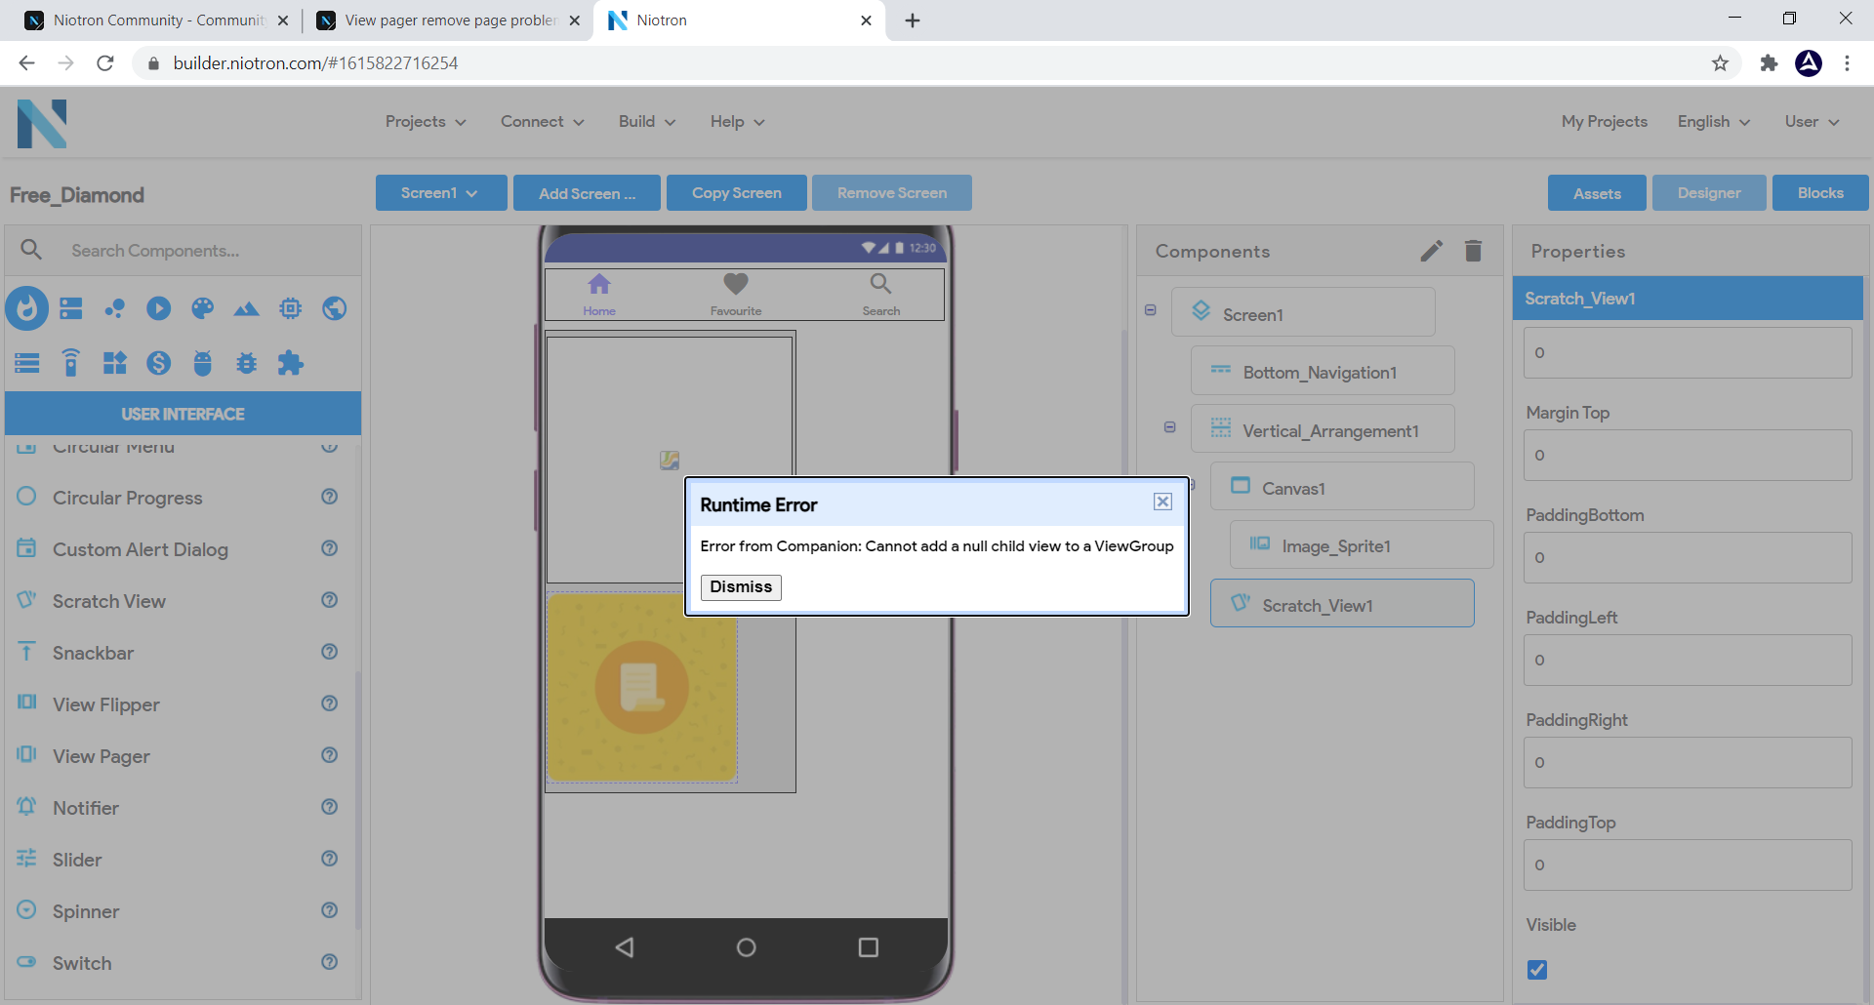Open the Screen1 dropdown button
This screenshot has height=1005, width=1874.
441,193
